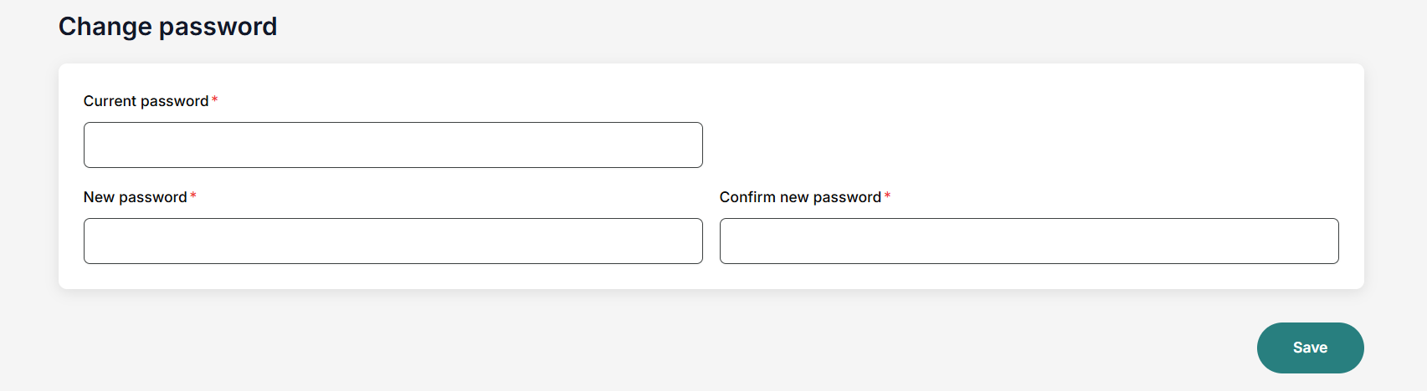Click the Current password label text
1427x391 pixels.
[x=146, y=101]
